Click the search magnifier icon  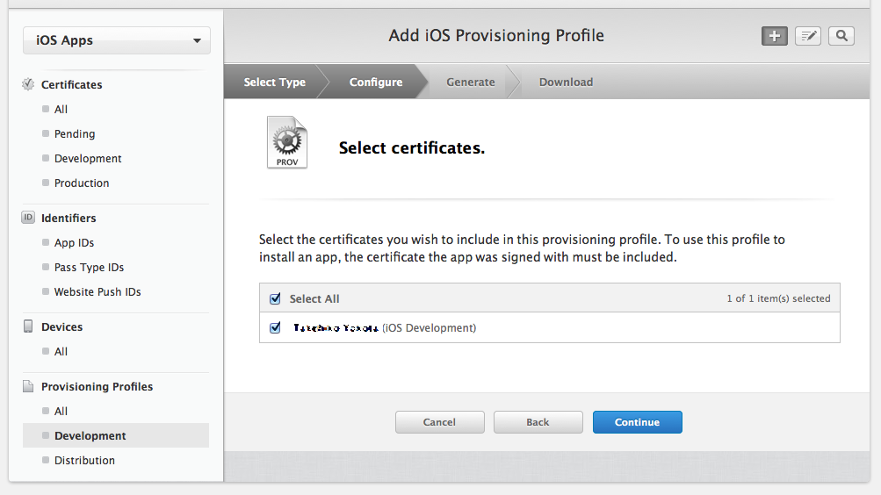[x=841, y=36]
